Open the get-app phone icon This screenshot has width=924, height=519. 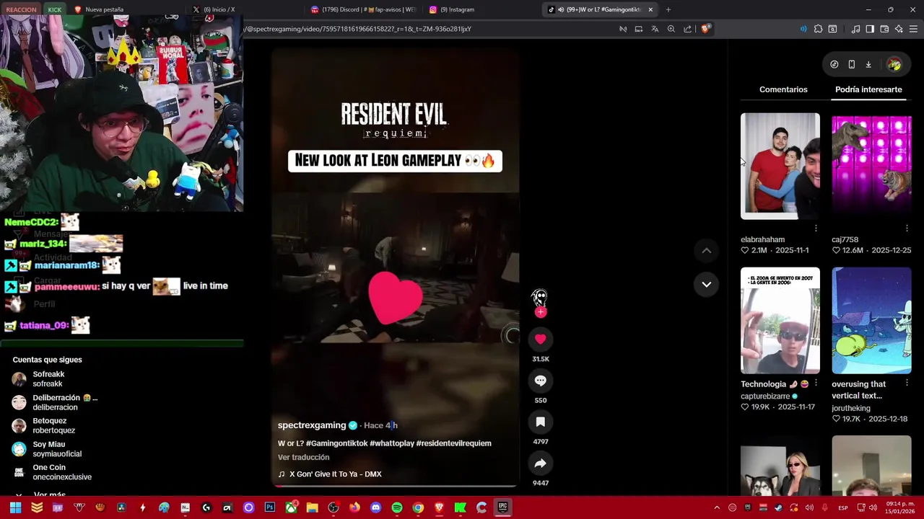coord(852,64)
